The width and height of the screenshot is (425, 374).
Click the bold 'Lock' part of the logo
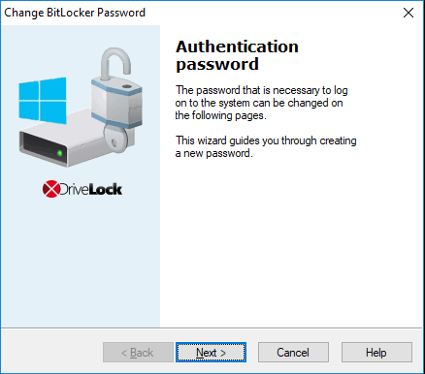[x=106, y=189]
